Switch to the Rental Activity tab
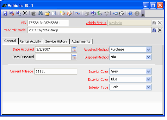The image size is (167, 120). [x=30, y=41]
